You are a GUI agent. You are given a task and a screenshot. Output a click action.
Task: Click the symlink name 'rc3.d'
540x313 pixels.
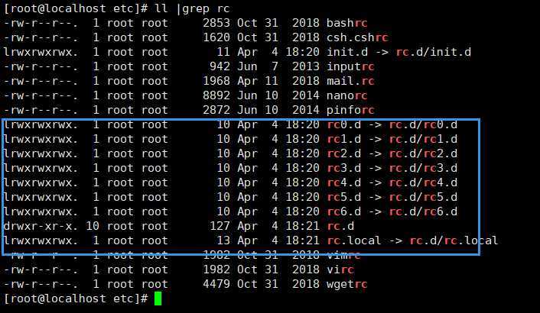point(344,168)
